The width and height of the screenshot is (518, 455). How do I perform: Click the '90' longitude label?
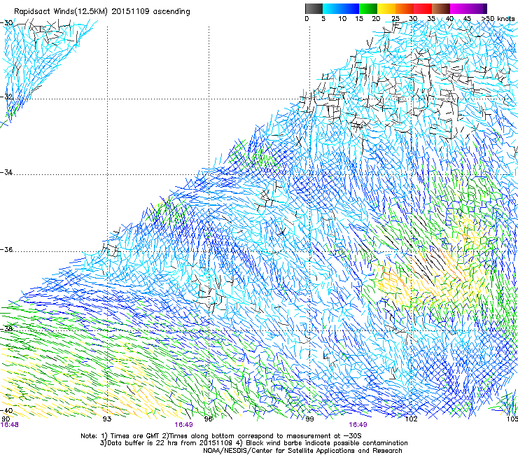click(6, 419)
